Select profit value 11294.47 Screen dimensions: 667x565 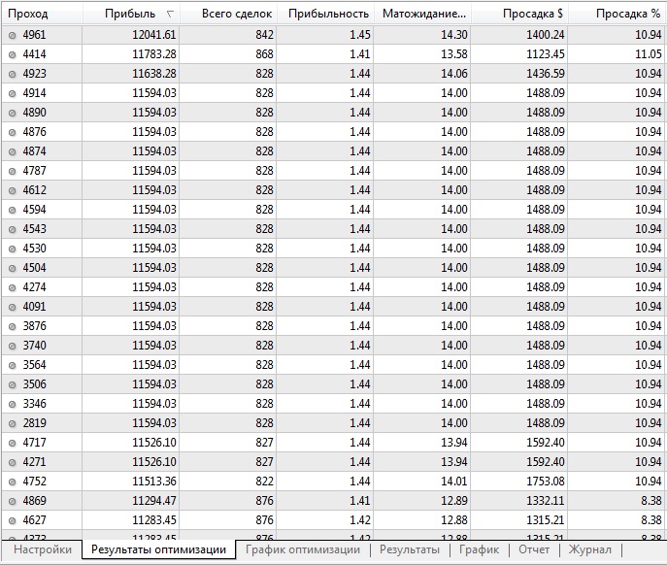pyautogui.click(x=154, y=501)
